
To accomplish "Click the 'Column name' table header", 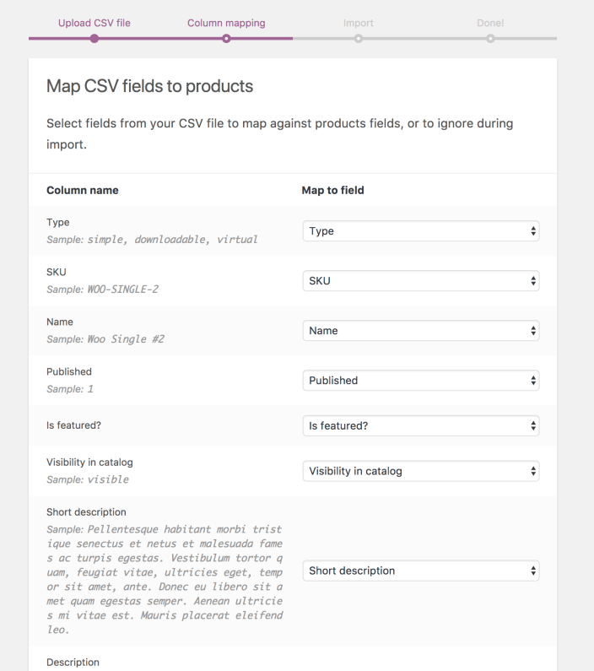I will [82, 190].
